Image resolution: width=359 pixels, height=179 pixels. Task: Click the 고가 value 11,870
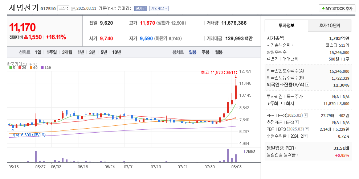(x=147, y=23)
